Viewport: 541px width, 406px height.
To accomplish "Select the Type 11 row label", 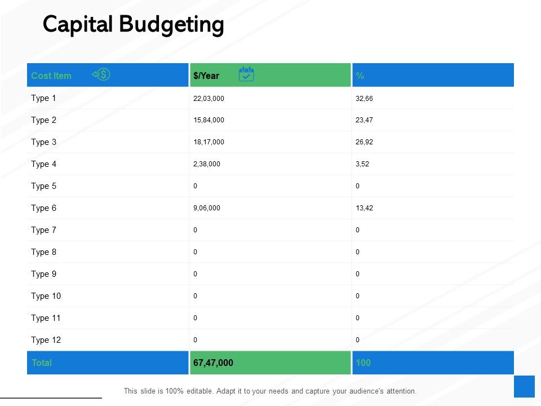I will 46,318.
